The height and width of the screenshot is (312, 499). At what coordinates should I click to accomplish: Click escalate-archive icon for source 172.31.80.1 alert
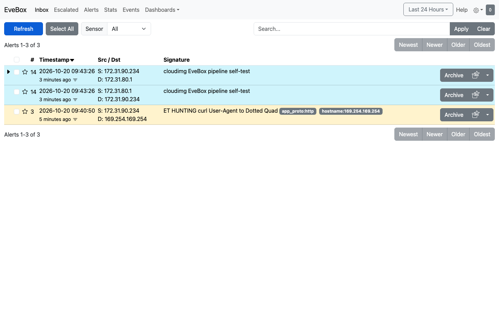pos(476,95)
